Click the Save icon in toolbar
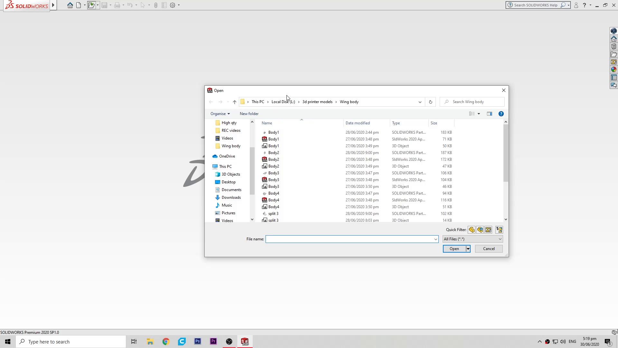 pyautogui.click(x=104, y=5)
